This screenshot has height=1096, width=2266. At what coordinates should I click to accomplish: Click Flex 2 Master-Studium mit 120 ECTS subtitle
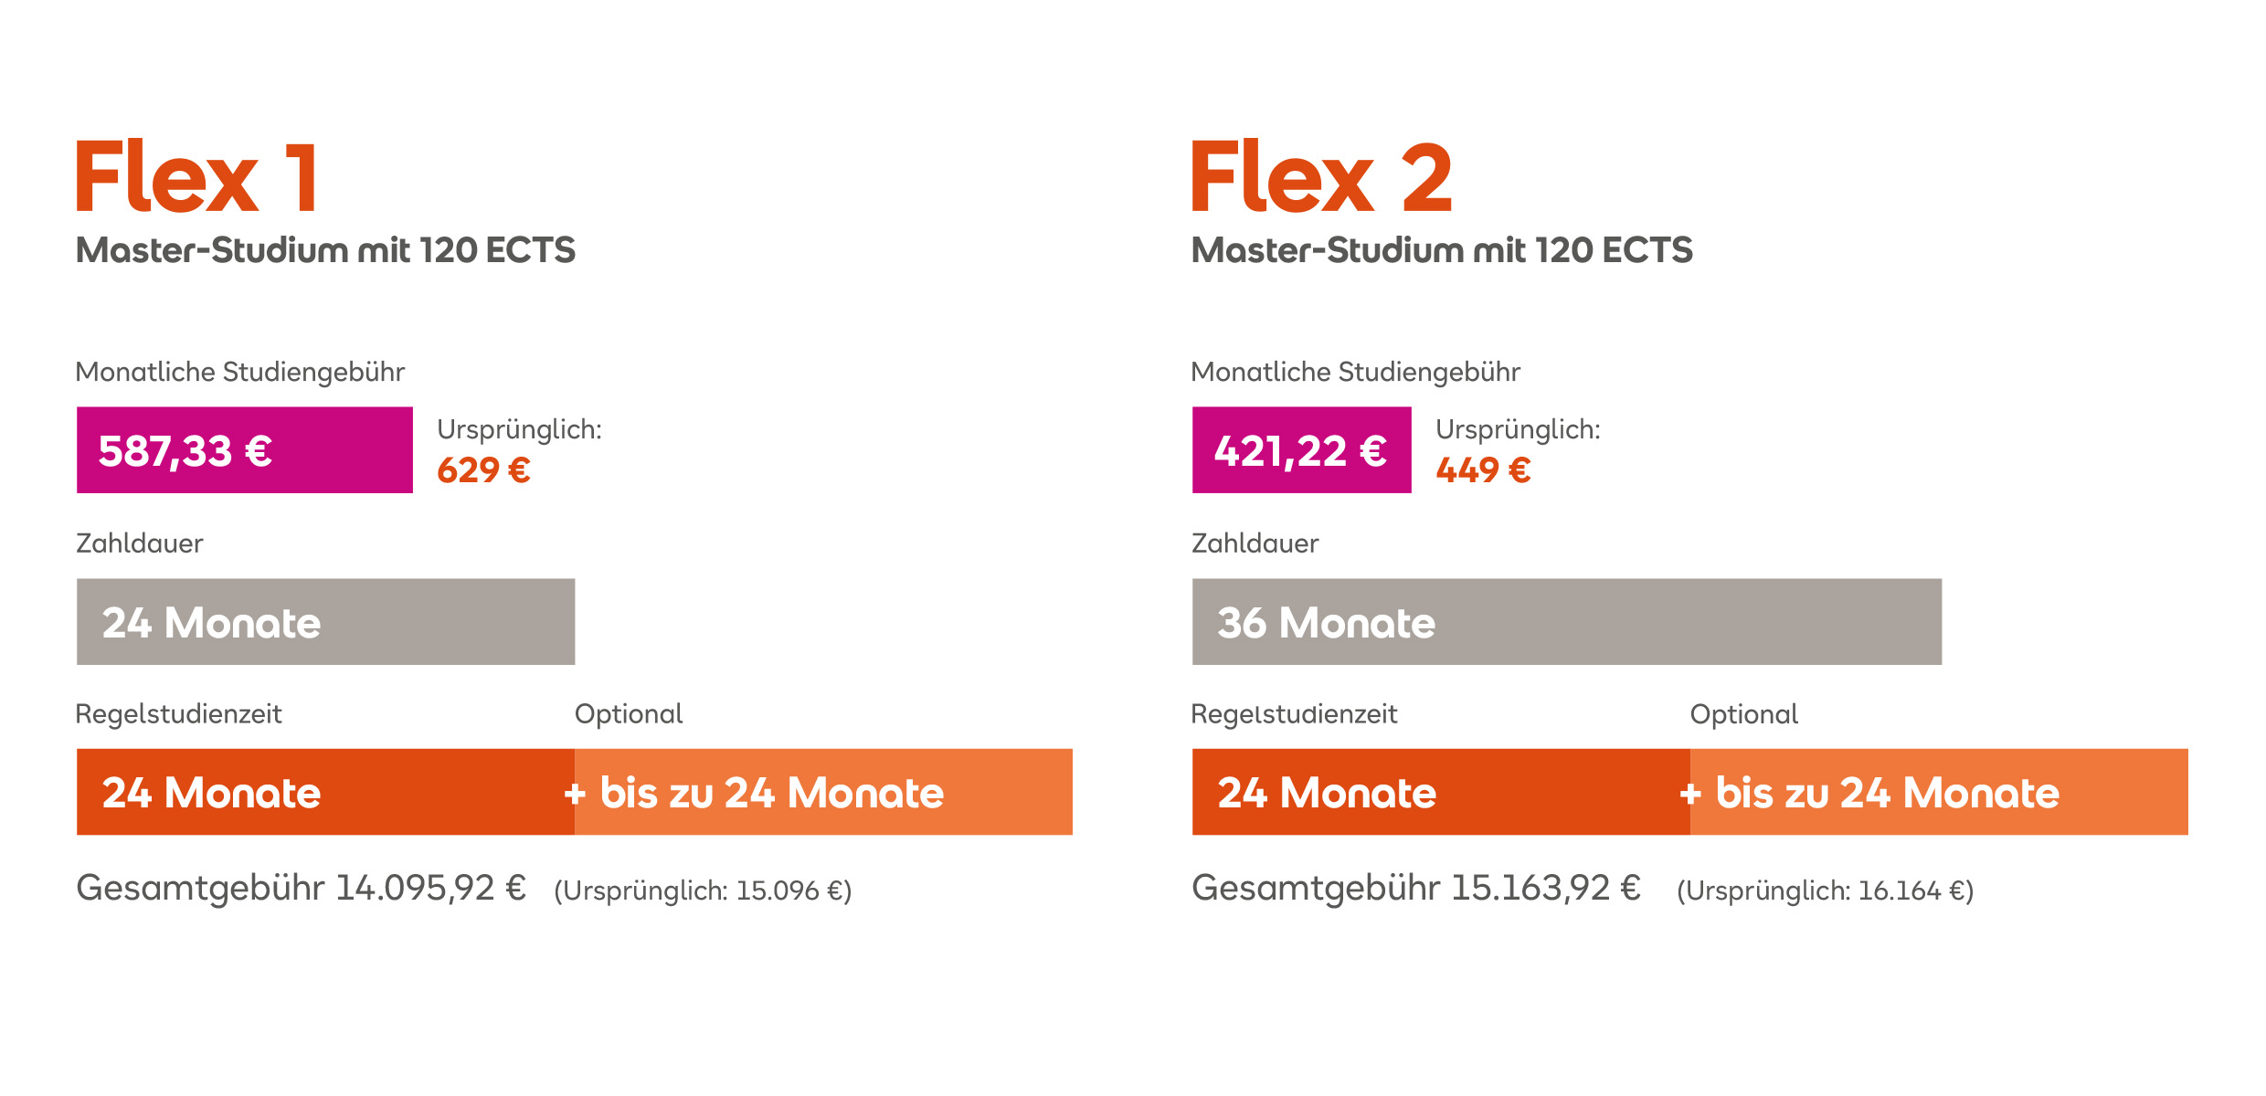point(1442,250)
